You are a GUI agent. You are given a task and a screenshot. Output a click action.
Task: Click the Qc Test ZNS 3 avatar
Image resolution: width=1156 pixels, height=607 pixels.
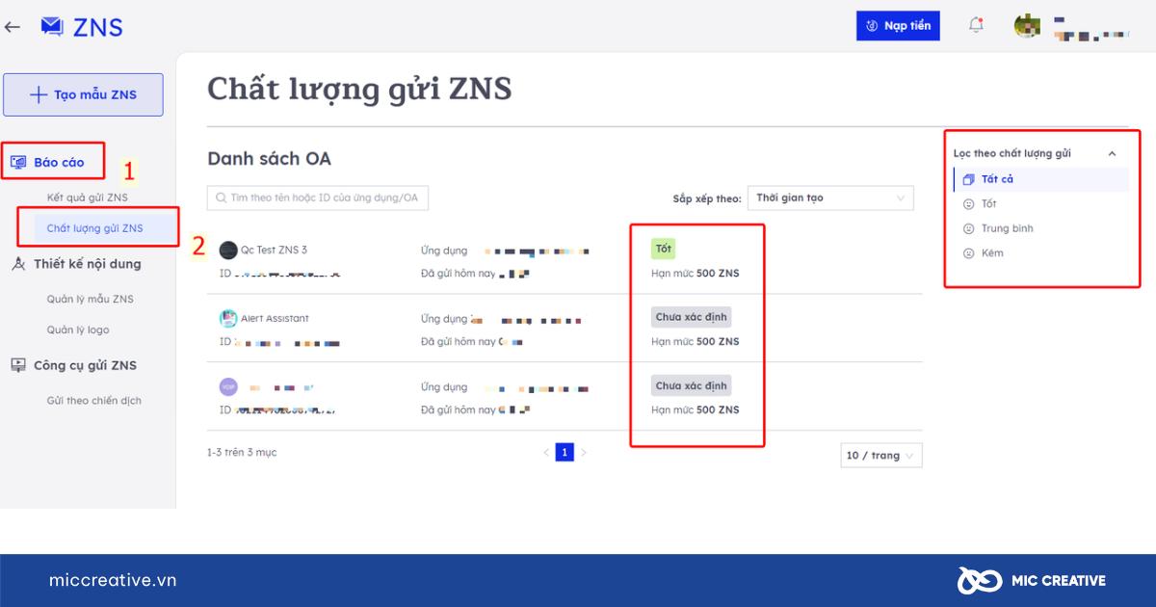click(228, 250)
